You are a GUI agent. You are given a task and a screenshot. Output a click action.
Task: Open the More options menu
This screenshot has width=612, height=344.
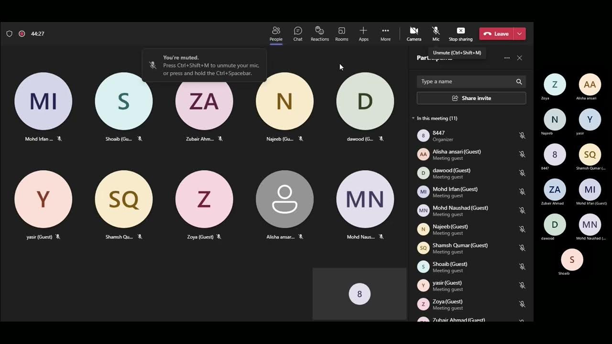coord(385,34)
